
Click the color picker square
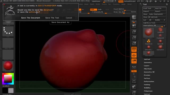coord(8,79)
